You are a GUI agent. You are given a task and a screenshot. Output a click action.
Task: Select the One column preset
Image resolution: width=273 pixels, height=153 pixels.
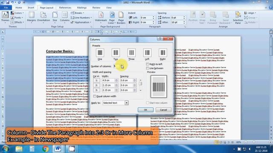click(100, 54)
